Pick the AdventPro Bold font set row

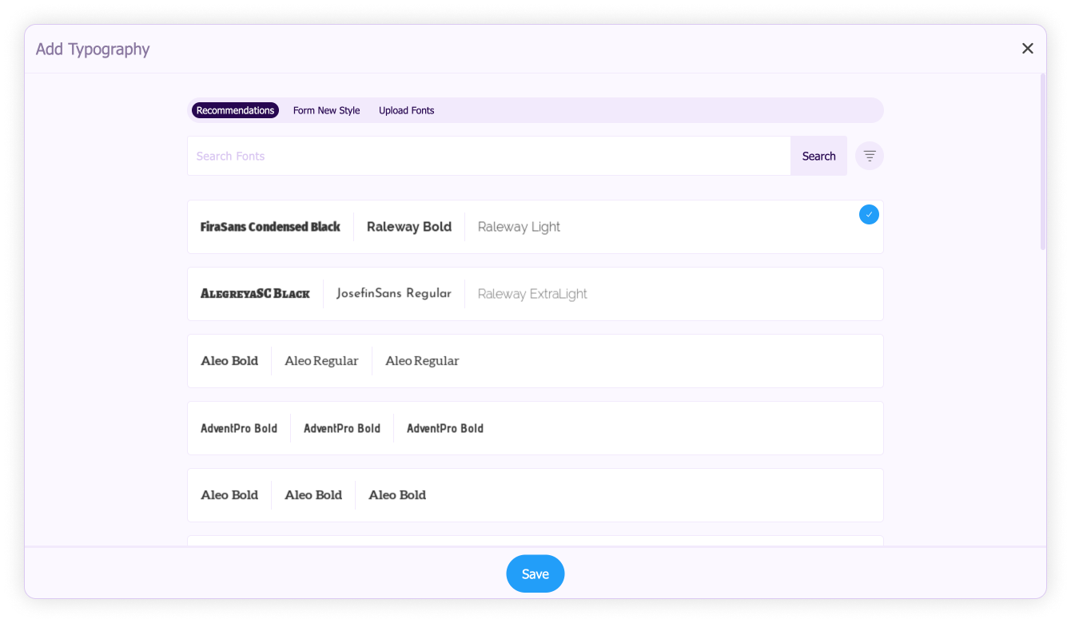(x=535, y=428)
